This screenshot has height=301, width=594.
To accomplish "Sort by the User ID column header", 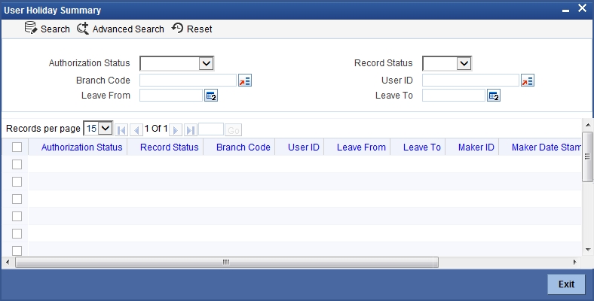I will coord(304,147).
